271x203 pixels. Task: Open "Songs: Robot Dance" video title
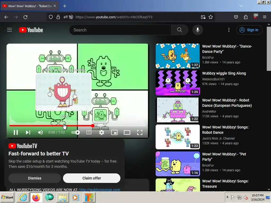tap(225, 130)
